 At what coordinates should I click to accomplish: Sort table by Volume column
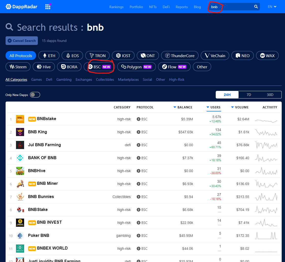pos(240,107)
